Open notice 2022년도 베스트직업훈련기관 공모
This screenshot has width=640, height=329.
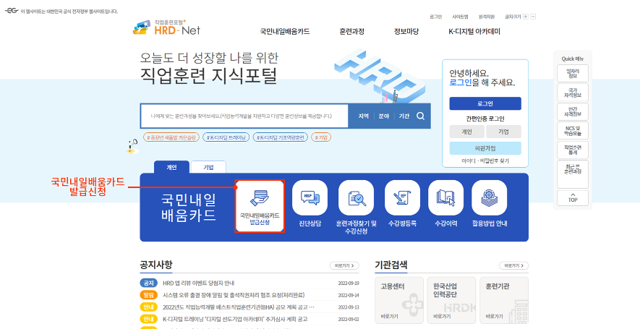[239, 307]
